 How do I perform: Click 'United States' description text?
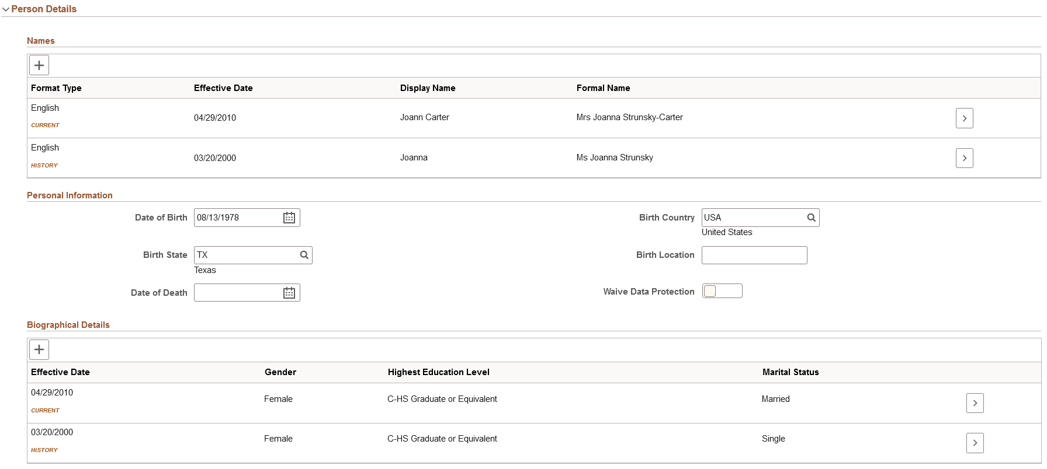(x=727, y=232)
